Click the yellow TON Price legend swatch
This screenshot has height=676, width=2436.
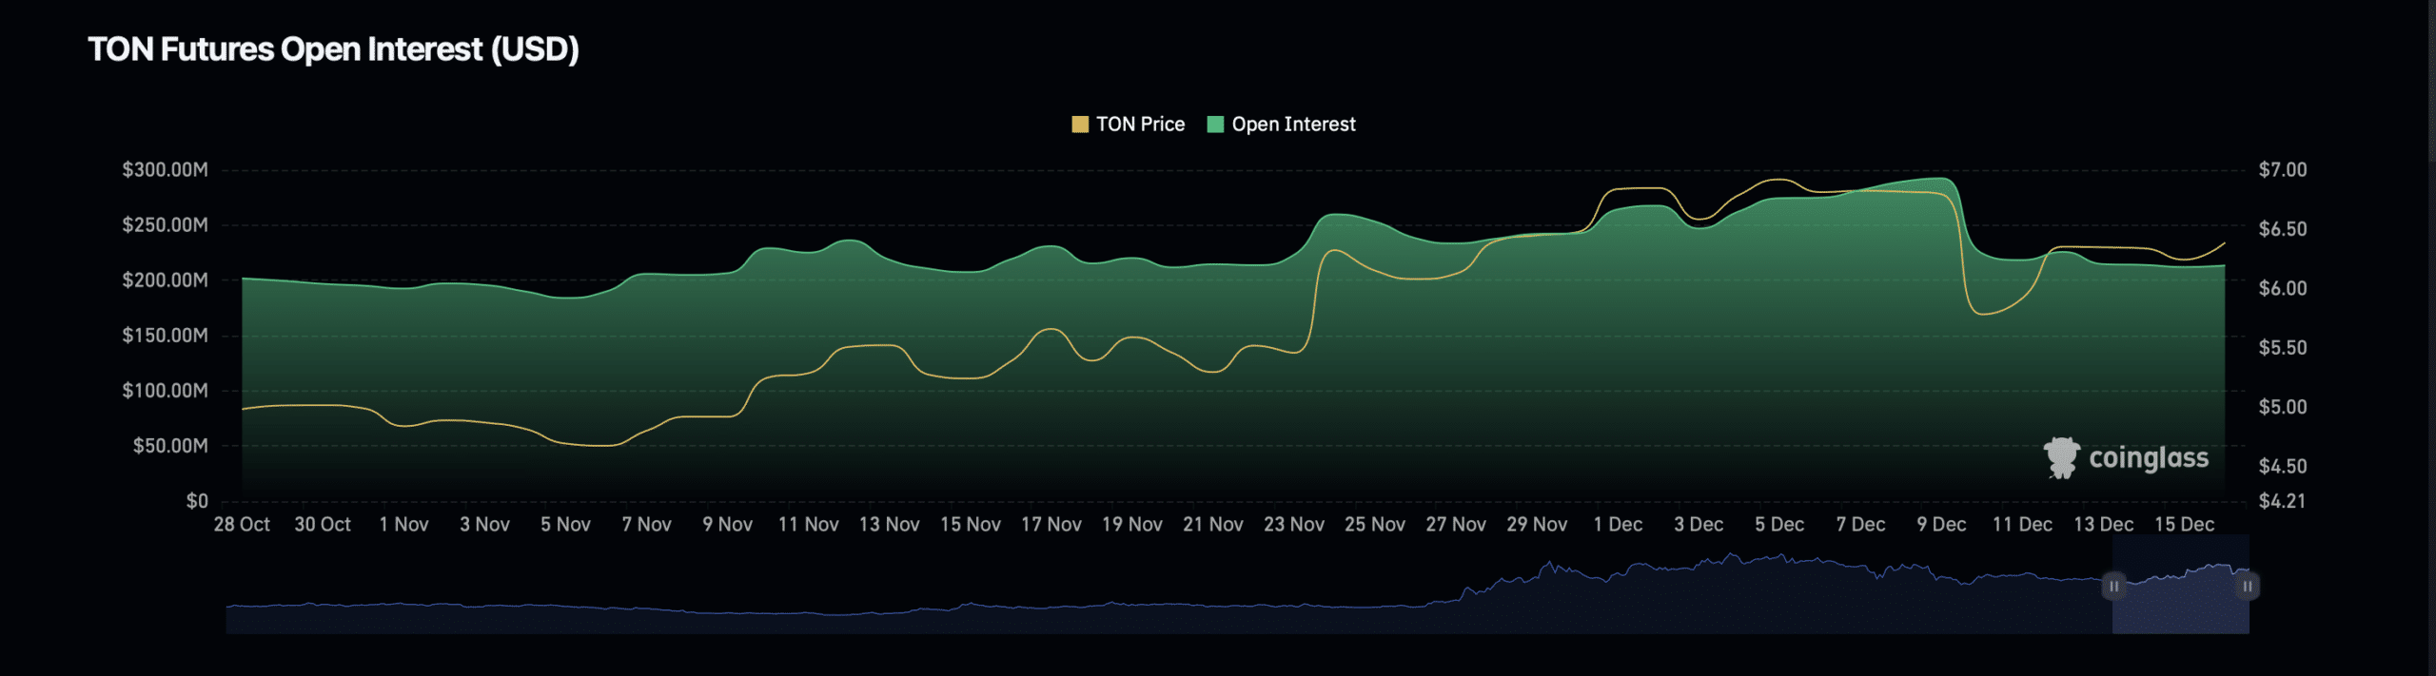coord(1080,125)
